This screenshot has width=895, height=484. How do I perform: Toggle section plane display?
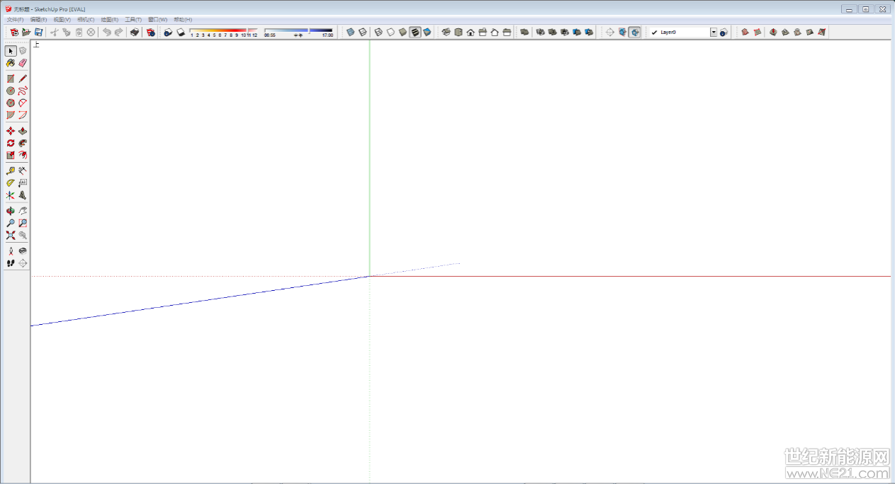(622, 32)
